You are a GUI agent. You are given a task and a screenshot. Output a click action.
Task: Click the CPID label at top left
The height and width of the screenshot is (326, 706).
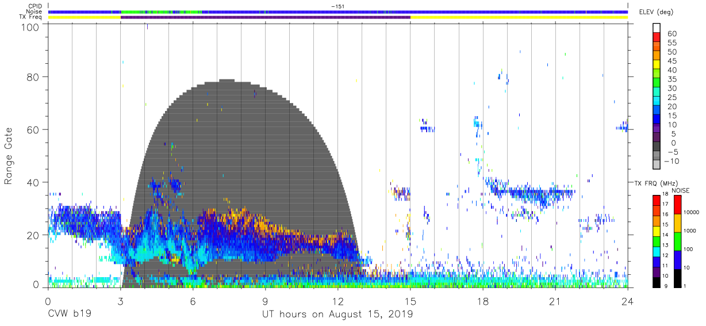34,6
